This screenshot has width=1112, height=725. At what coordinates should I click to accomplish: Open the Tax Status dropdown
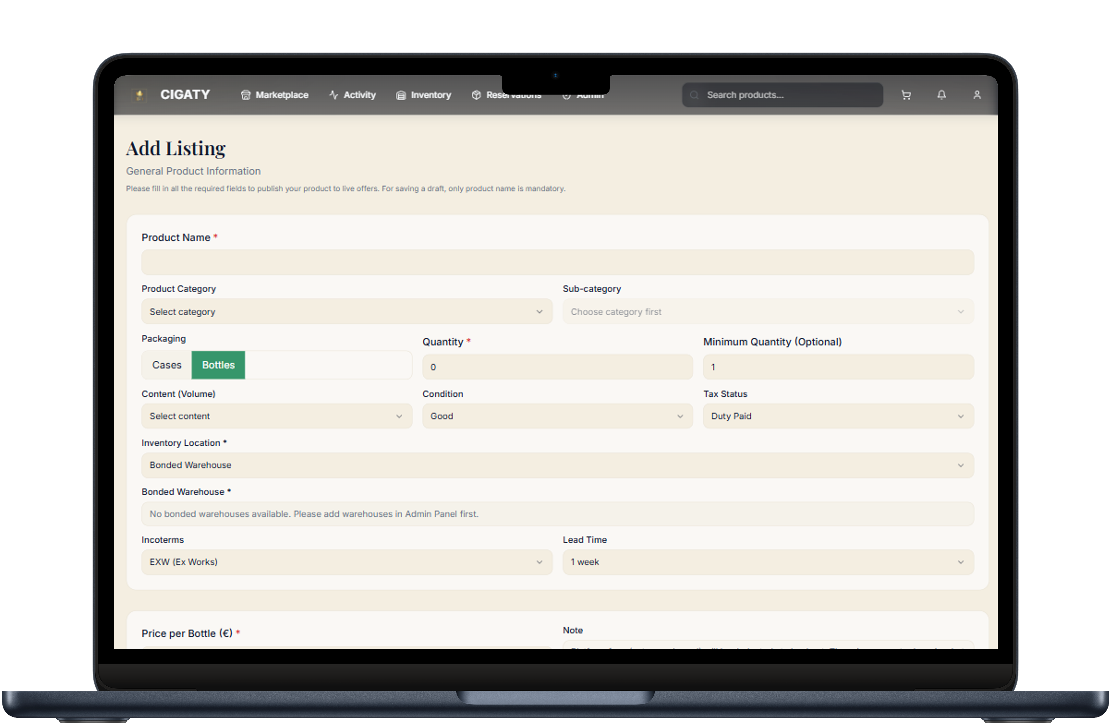click(838, 416)
